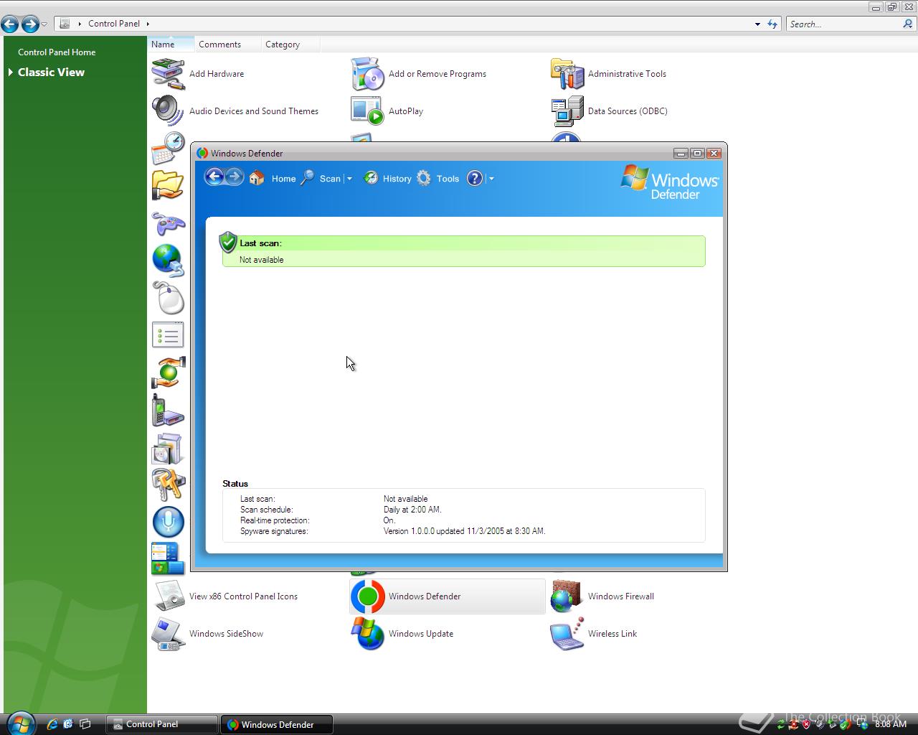Click Spyware signatures version text
Image resolution: width=918 pixels, height=735 pixels.
(464, 531)
